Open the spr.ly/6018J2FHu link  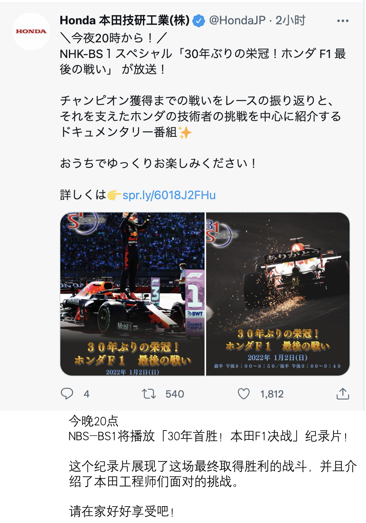169,195
